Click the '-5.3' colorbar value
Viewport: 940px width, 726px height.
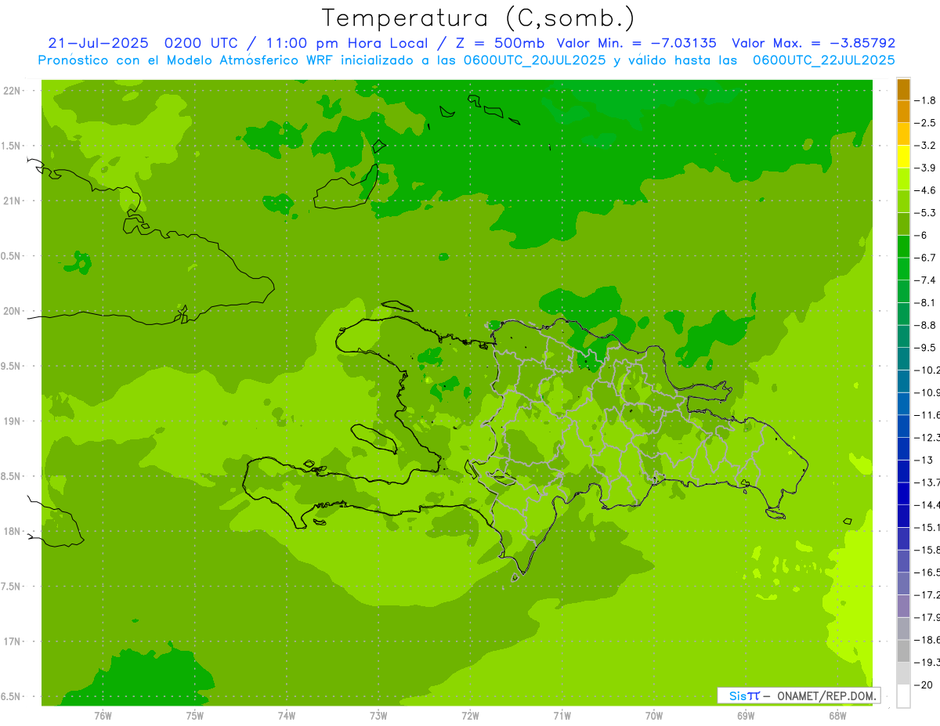pyautogui.click(x=925, y=212)
